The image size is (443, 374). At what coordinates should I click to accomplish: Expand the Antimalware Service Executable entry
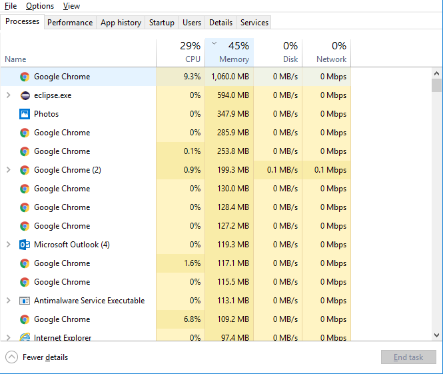pos(8,301)
